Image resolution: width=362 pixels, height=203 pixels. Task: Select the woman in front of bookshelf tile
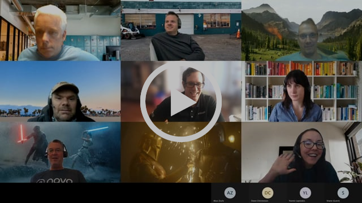coord(301,91)
